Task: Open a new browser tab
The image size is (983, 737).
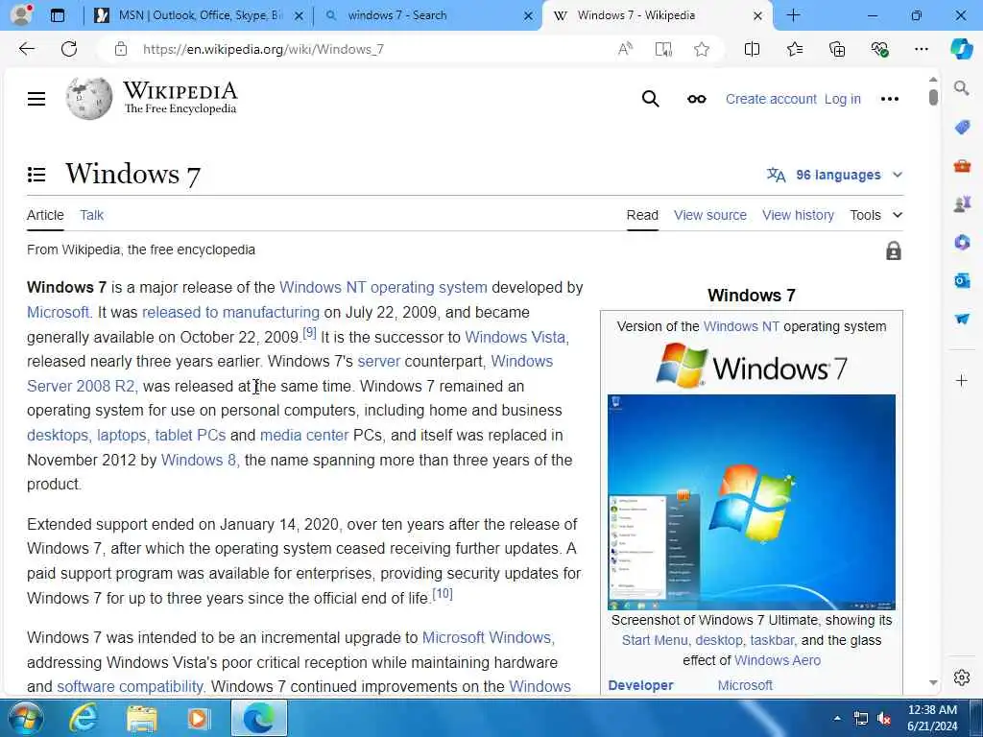Action: tap(793, 15)
